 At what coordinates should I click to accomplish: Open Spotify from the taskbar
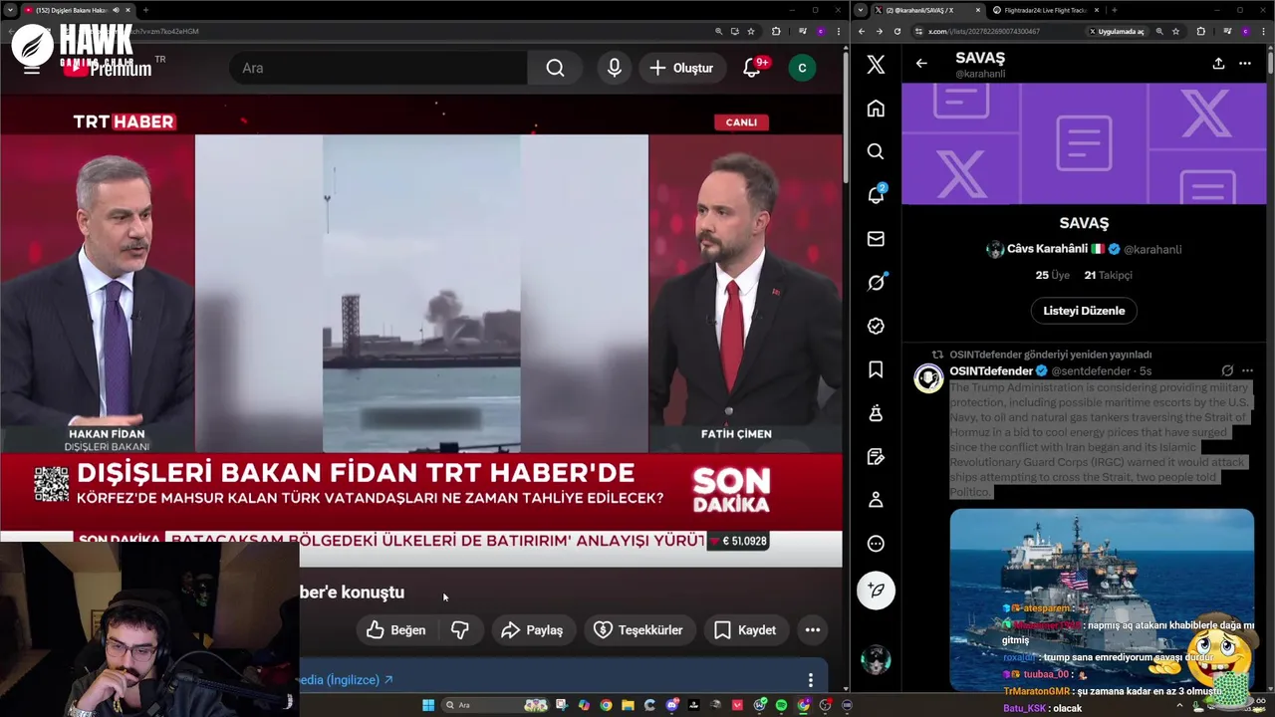coord(781,705)
